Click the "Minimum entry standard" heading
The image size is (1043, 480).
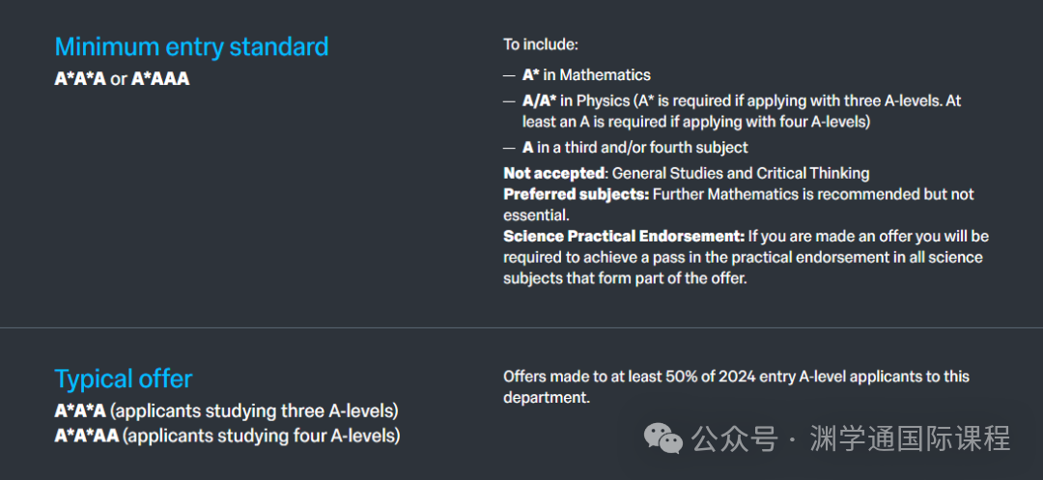pos(191,46)
